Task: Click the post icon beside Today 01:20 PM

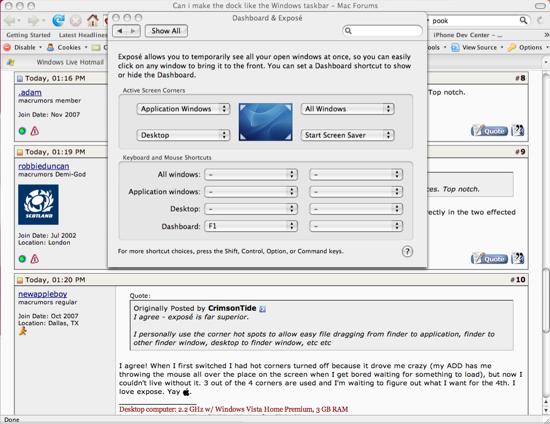Action: (20, 280)
